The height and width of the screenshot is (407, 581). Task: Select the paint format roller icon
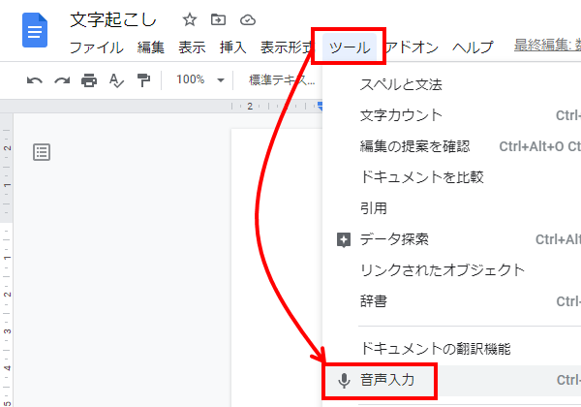tap(143, 79)
